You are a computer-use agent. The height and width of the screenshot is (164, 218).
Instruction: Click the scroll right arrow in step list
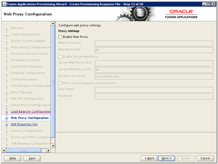pos(48,151)
